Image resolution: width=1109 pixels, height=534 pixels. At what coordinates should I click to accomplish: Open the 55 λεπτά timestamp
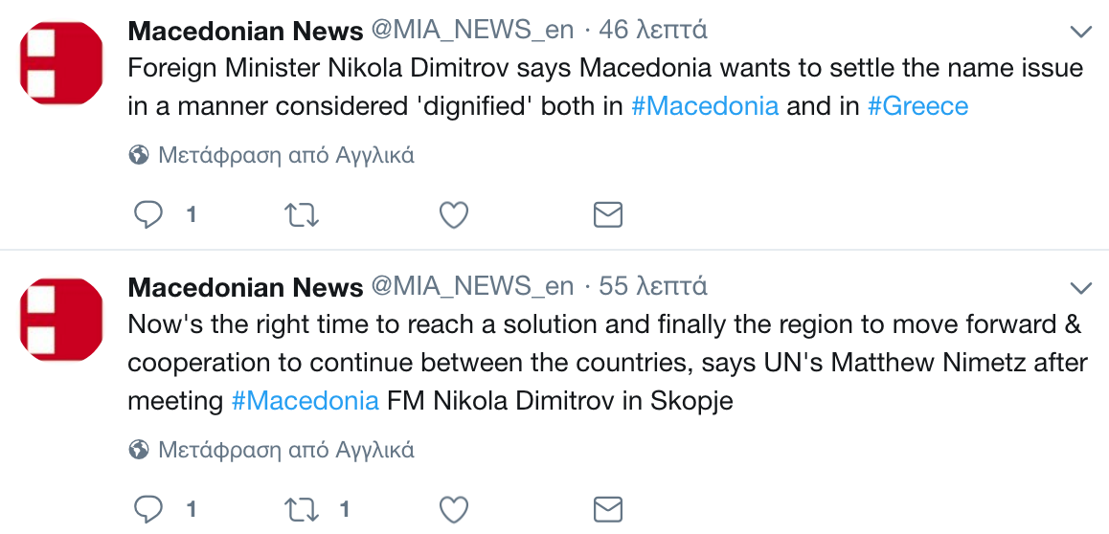(x=653, y=286)
